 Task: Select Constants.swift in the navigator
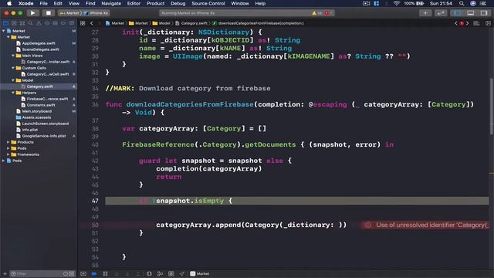[41, 105]
